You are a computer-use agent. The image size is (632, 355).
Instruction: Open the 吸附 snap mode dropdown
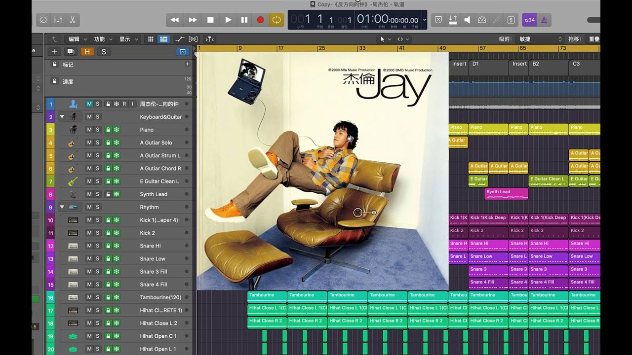[539, 39]
